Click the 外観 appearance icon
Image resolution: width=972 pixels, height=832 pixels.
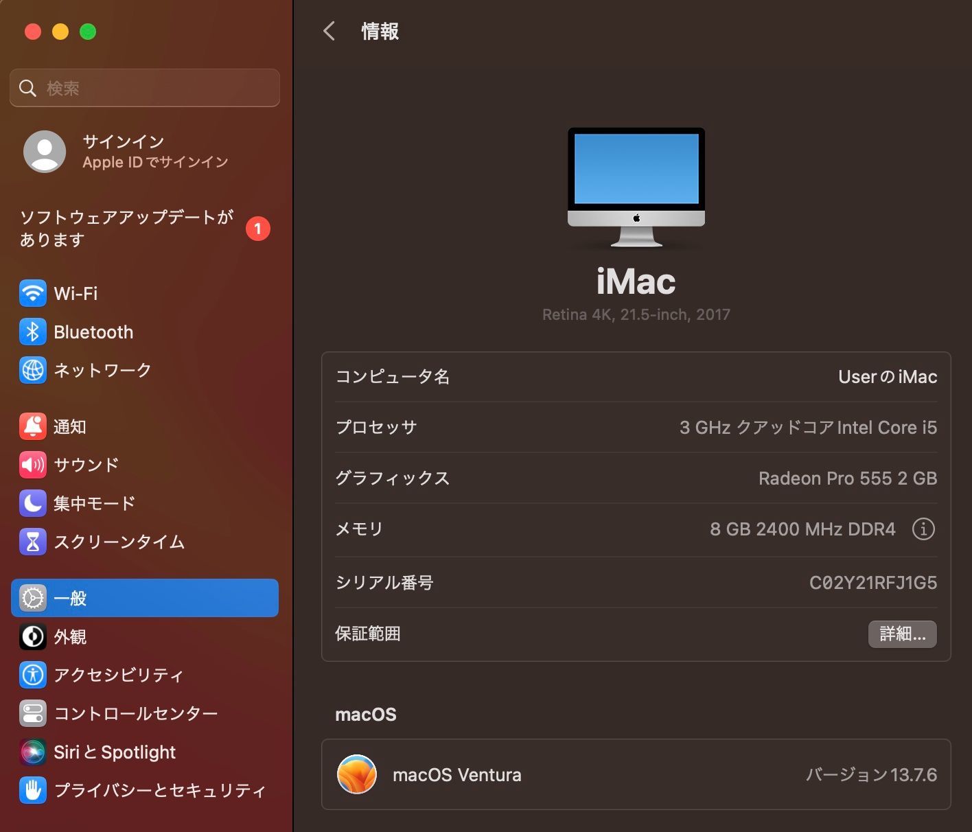click(x=33, y=636)
